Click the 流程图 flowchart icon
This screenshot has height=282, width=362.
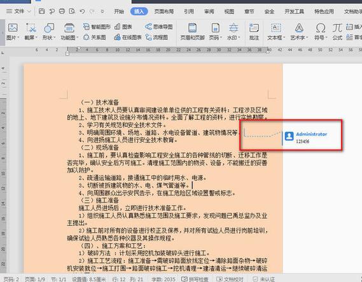(157, 37)
